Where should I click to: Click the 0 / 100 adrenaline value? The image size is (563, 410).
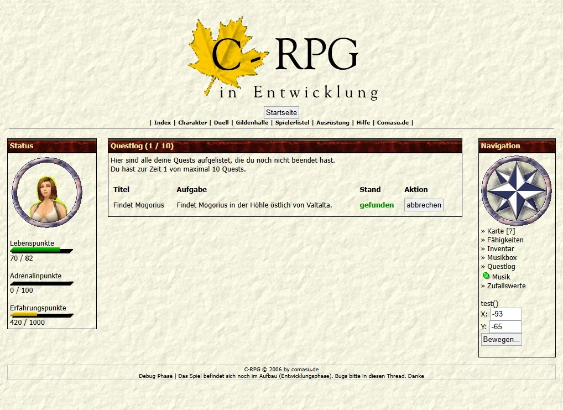(22, 290)
